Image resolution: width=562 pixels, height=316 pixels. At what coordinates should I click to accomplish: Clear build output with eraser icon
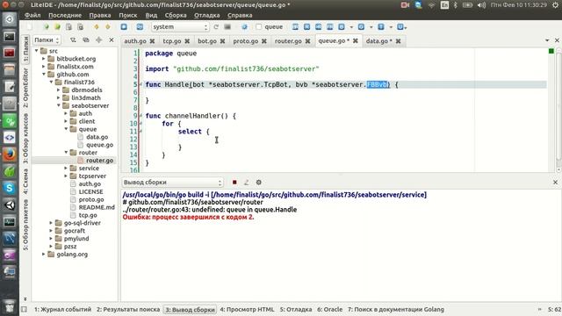tap(247, 183)
